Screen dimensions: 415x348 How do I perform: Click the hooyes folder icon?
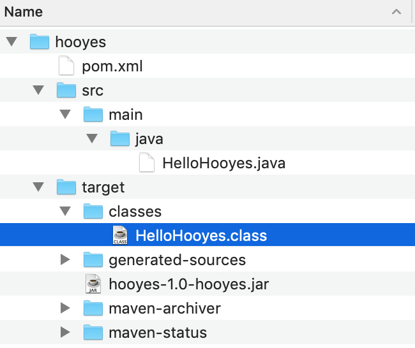[x=40, y=43]
